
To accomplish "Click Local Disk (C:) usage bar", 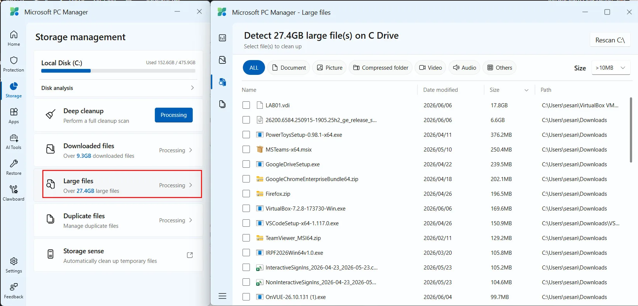I will [118, 71].
